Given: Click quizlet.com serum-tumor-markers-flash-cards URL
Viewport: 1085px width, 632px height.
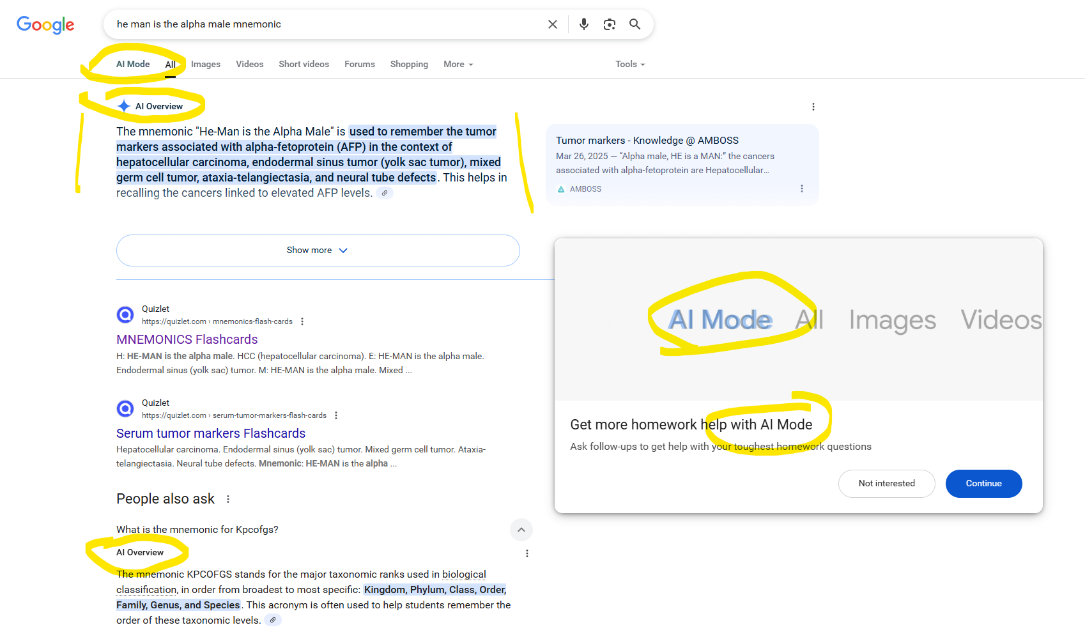Looking at the screenshot, I should point(234,415).
